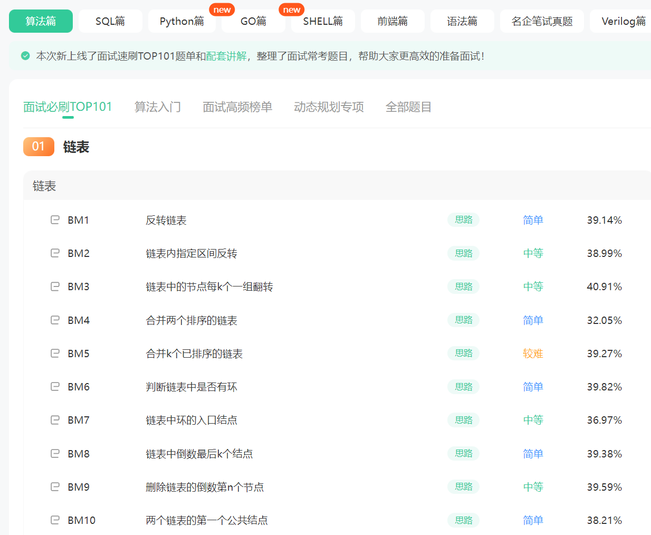The image size is (651, 535).
Task: Open the SQL篇 category tab
Action: point(110,21)
